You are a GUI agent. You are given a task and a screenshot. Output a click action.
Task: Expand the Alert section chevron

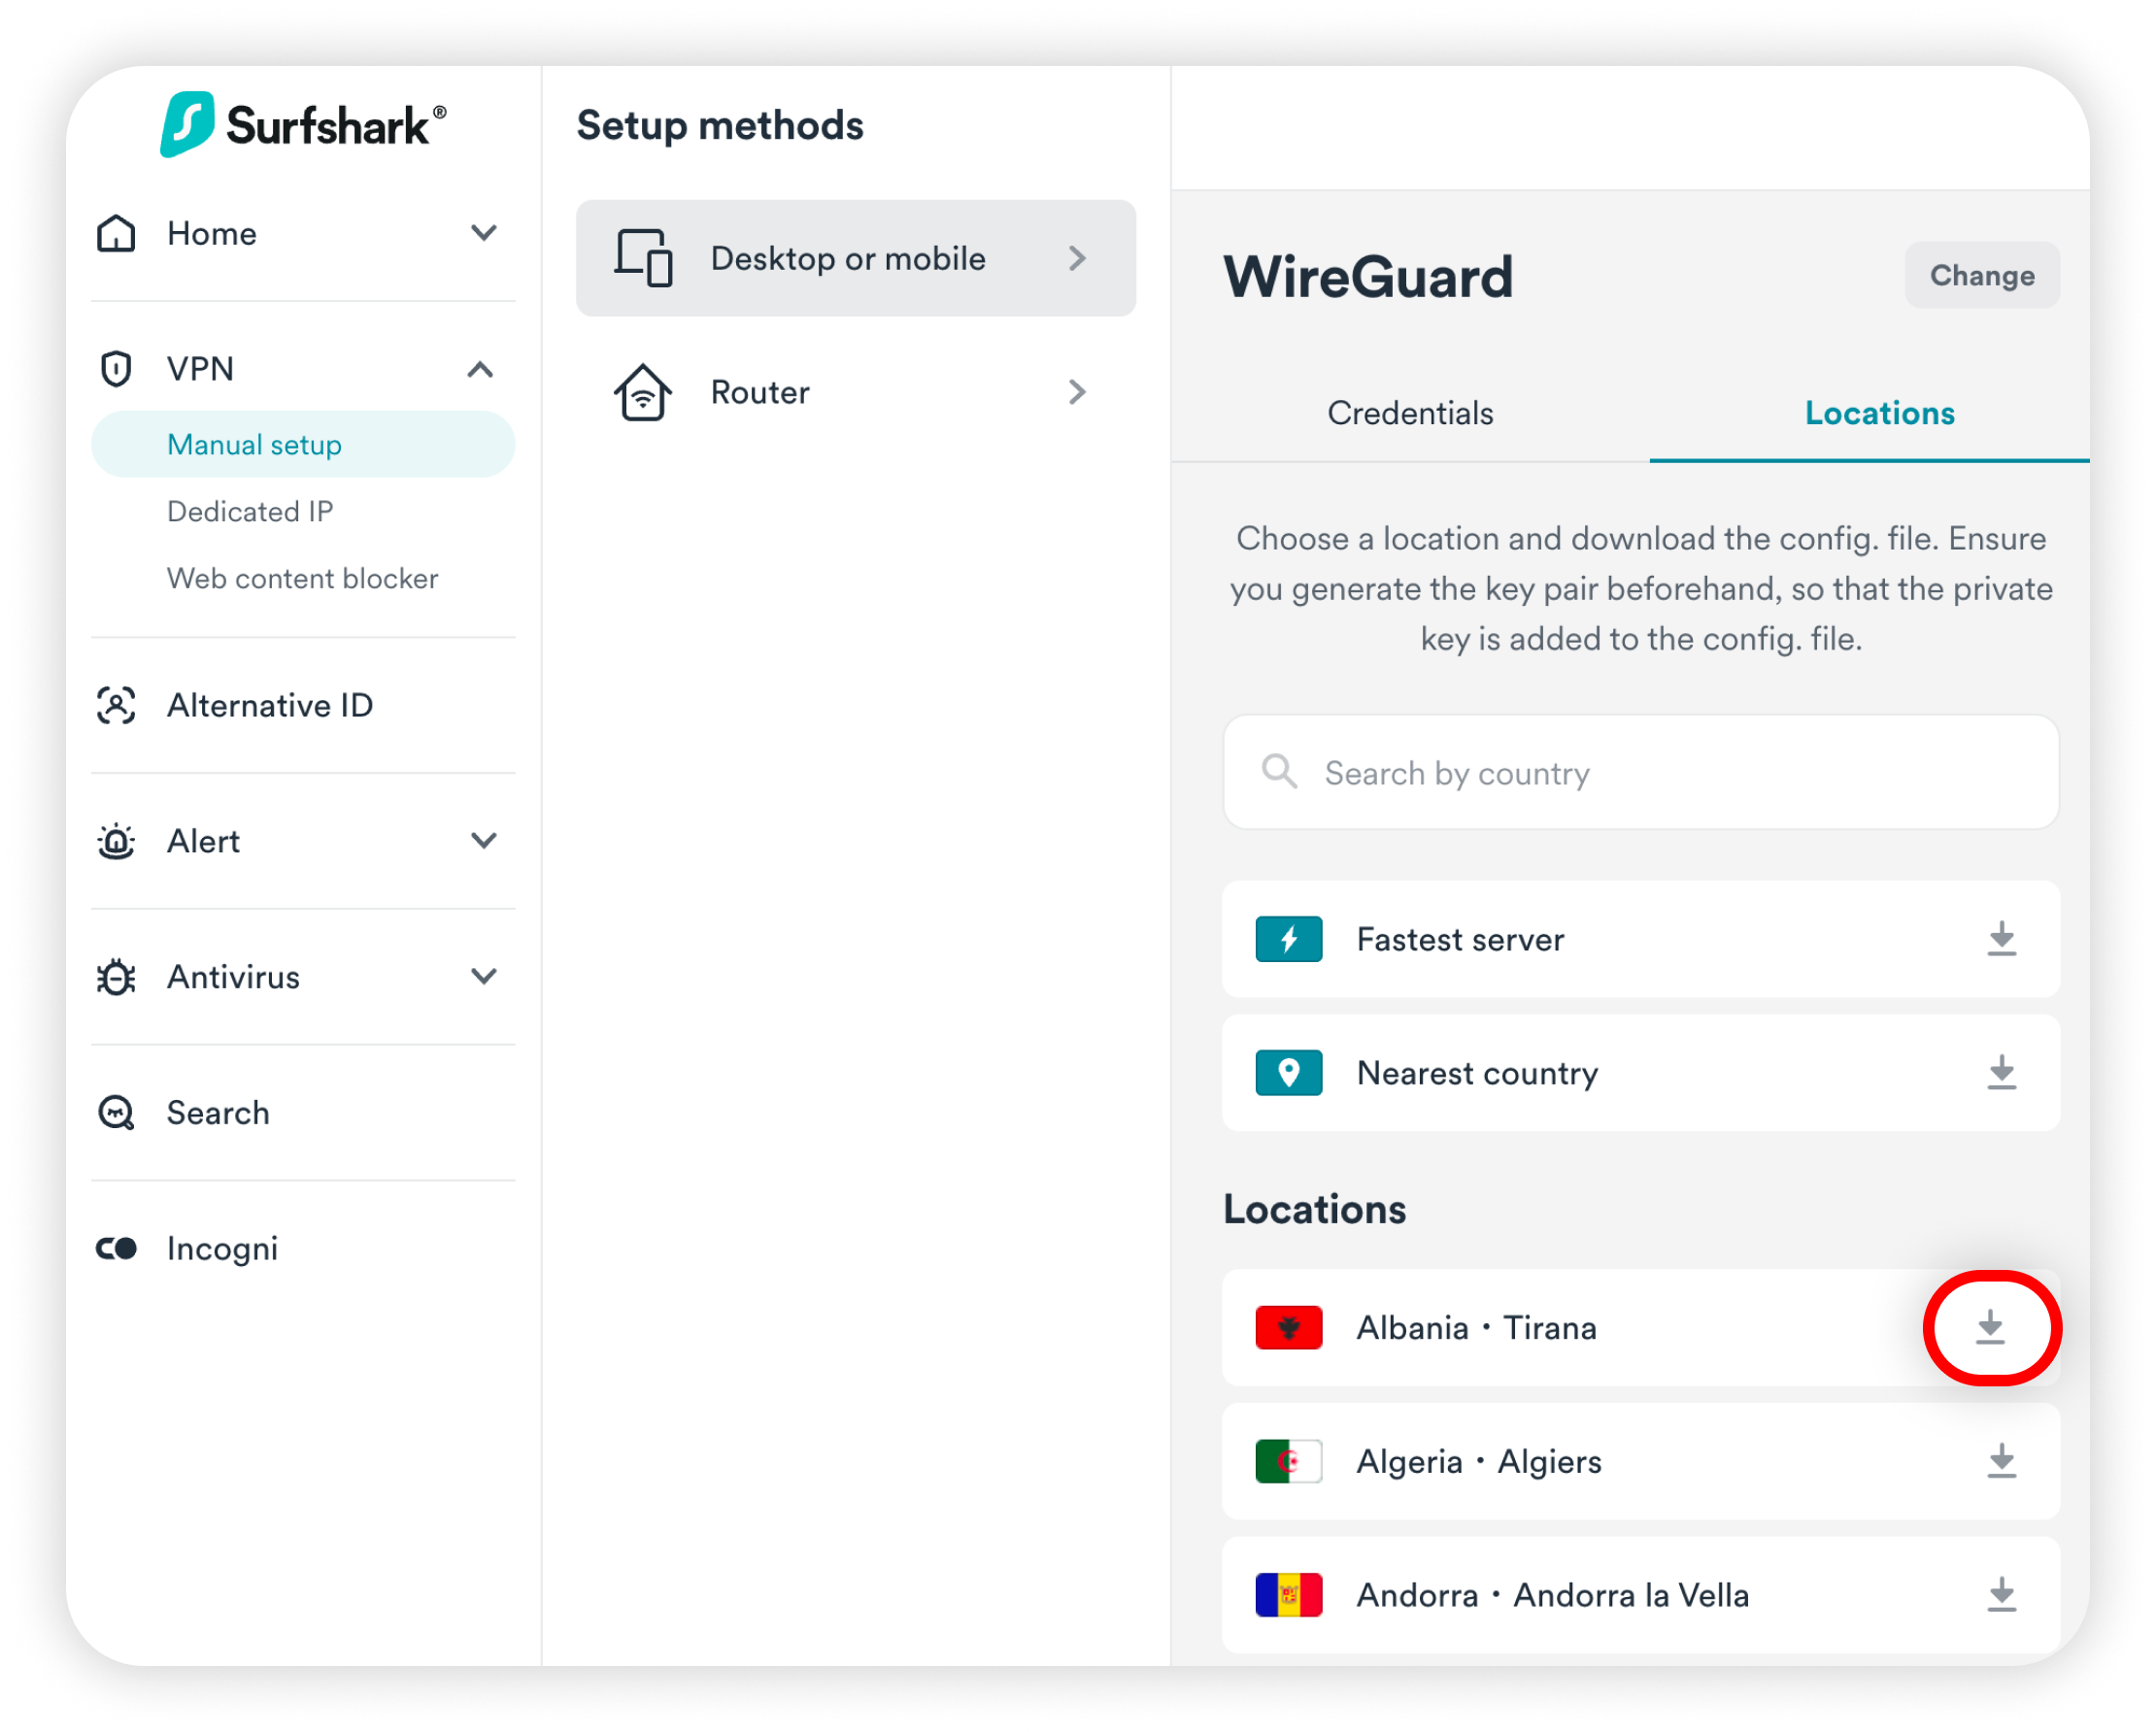(x=484, y=841)
